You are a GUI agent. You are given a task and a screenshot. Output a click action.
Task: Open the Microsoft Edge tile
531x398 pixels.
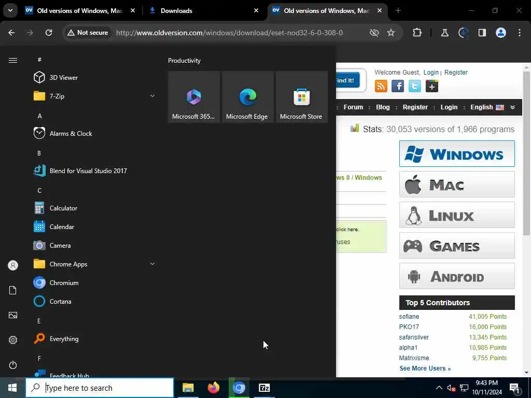click(247, 97)
